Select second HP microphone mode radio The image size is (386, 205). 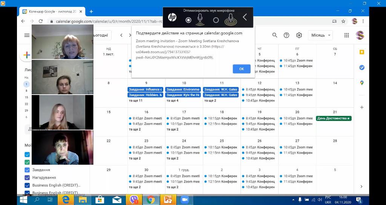point(216,20)
